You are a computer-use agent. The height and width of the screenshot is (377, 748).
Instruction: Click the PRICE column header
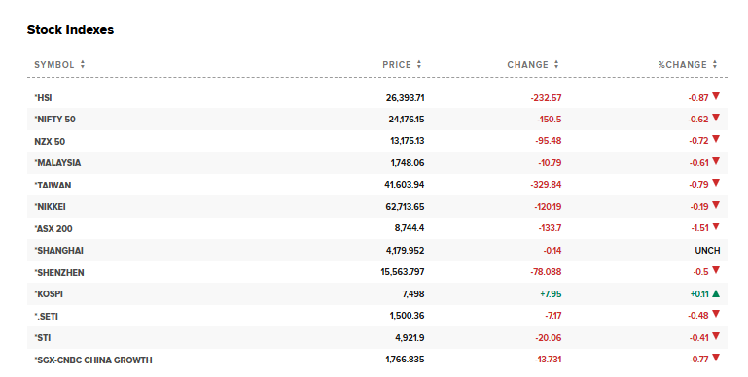point(397,65)
